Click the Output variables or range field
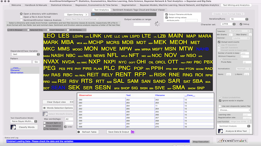The height and width of the screenshot is (146, 261). pos(142,24)
